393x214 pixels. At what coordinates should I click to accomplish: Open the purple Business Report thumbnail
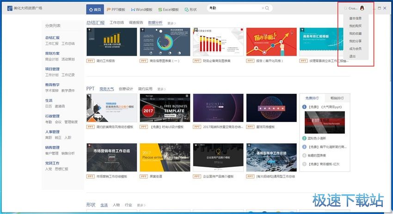tap(218, 108)
